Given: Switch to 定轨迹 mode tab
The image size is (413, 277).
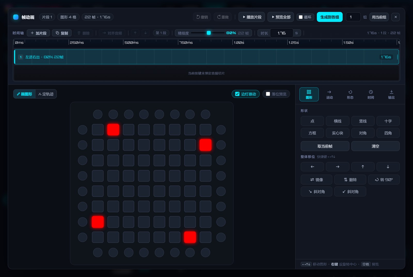Looking at the screenshot, I should point(46,94).
